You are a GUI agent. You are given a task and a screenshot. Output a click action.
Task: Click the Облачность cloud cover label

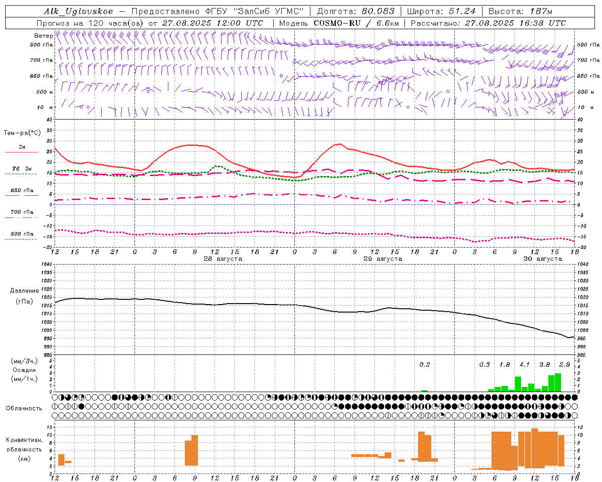(24, 408)
